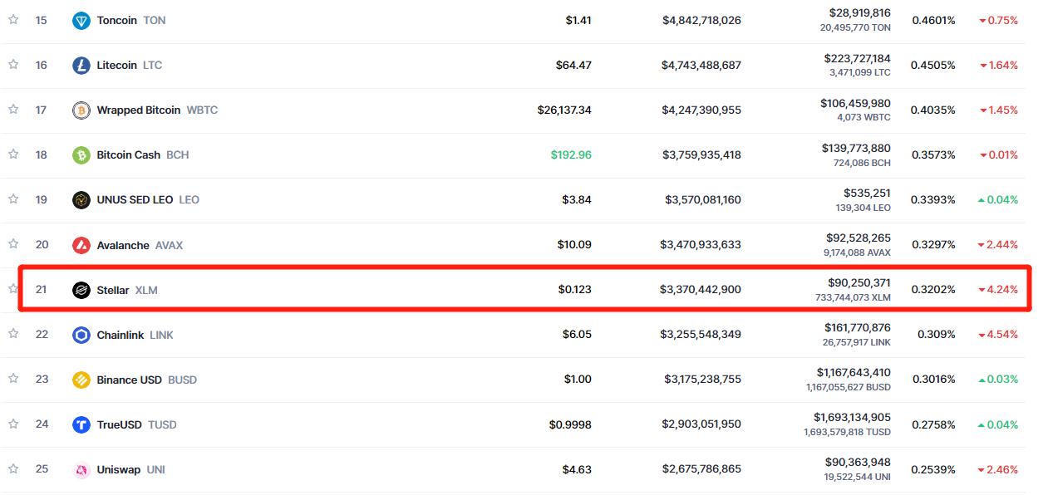The image size is (1048, 495).
Task: Toggle the favorite star for Uniswap
Action: [13, 468]
